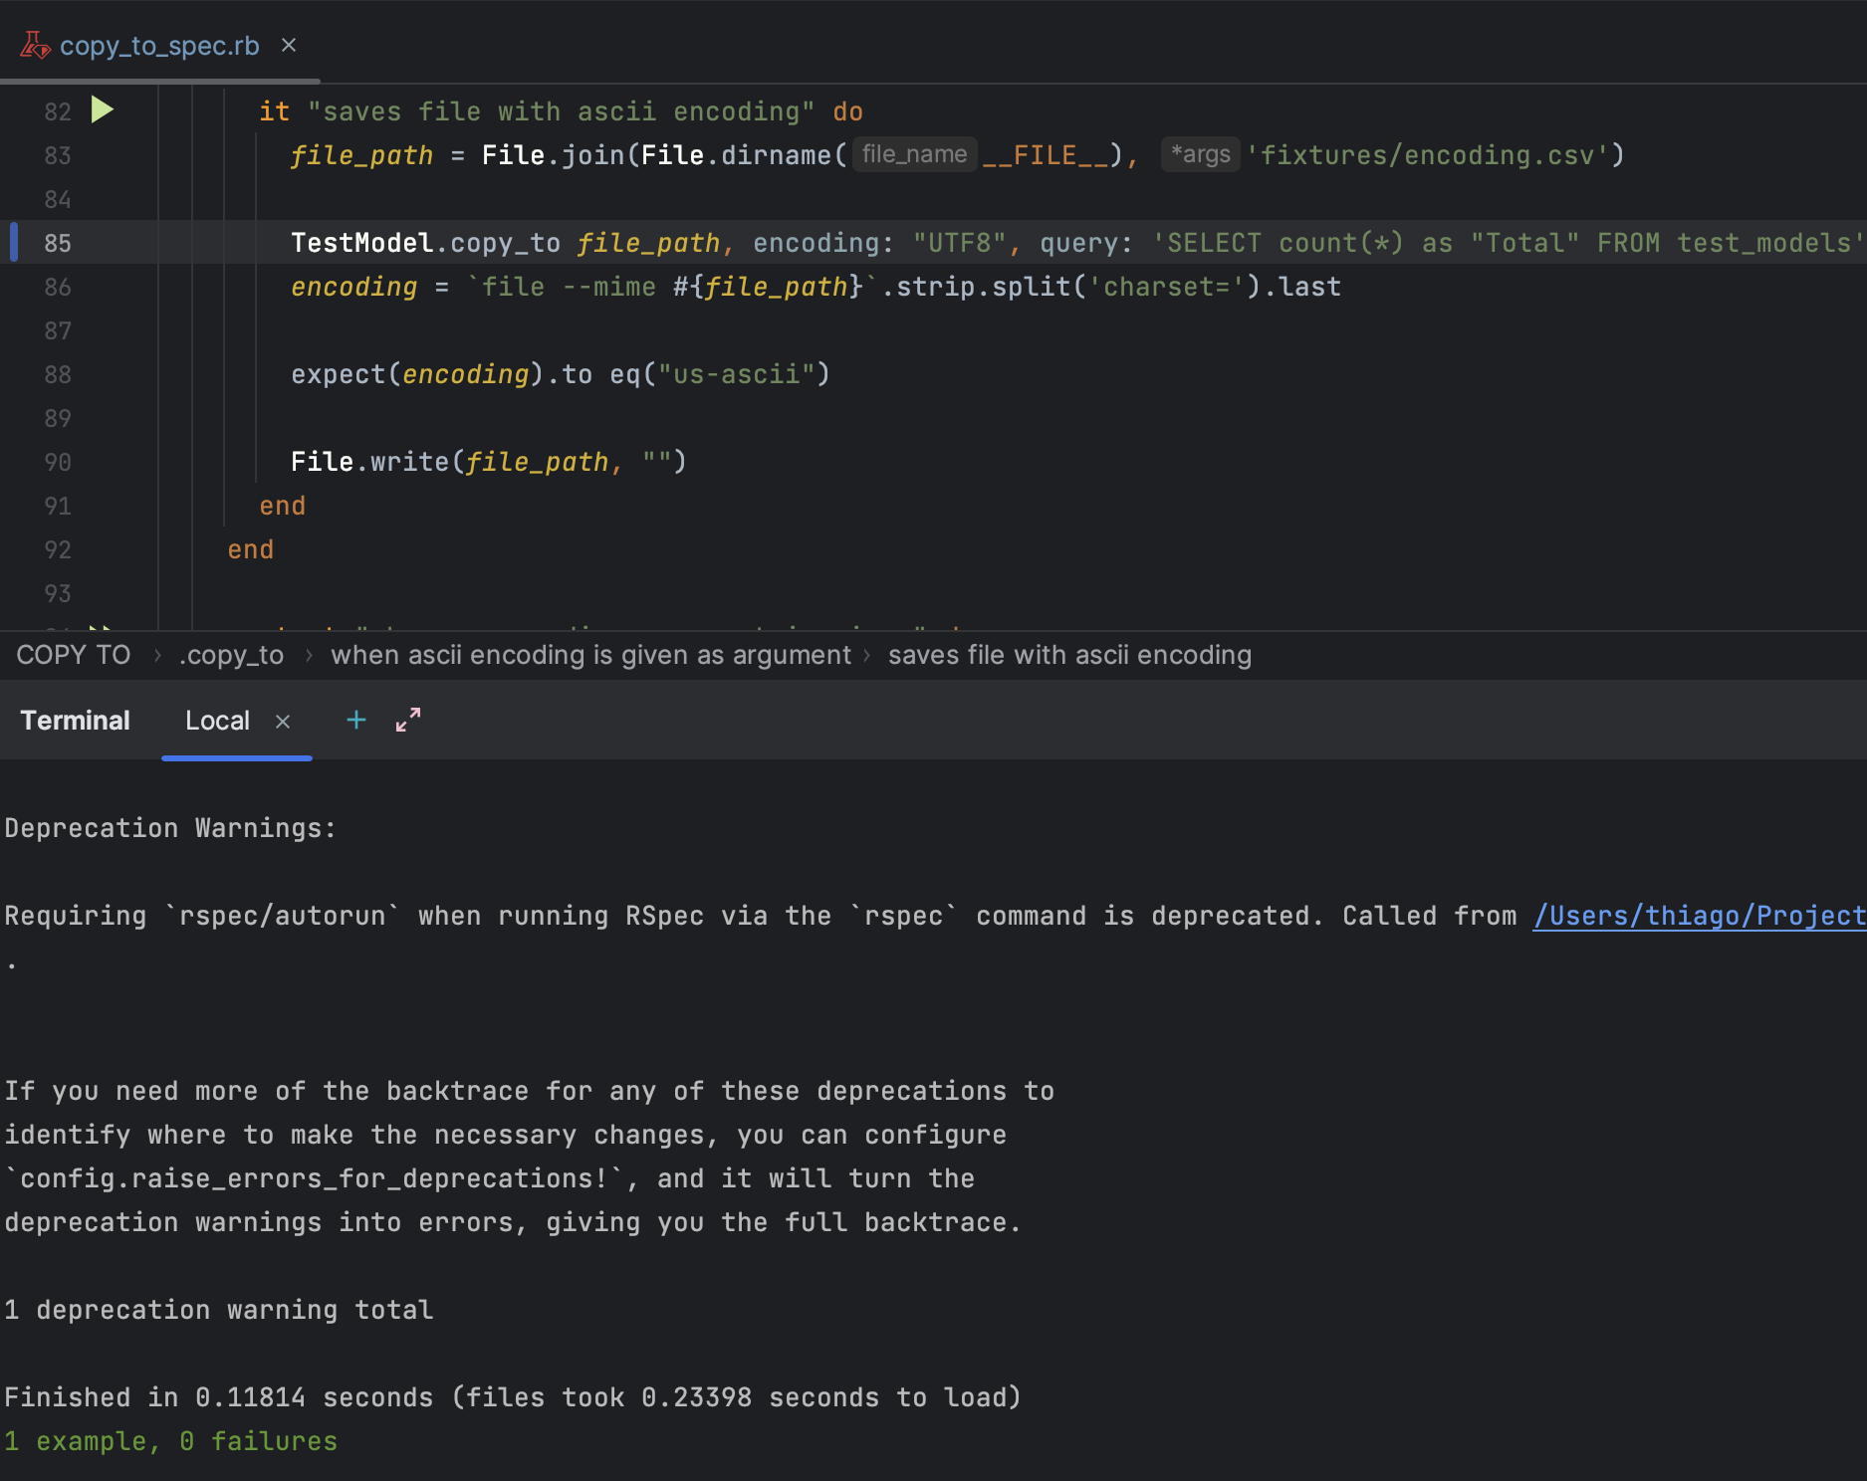This screenshot has height=1481, width=1867.
Task: Click line number 88 in the gutter
Action: pyautogui.click(x=58, y=374)
